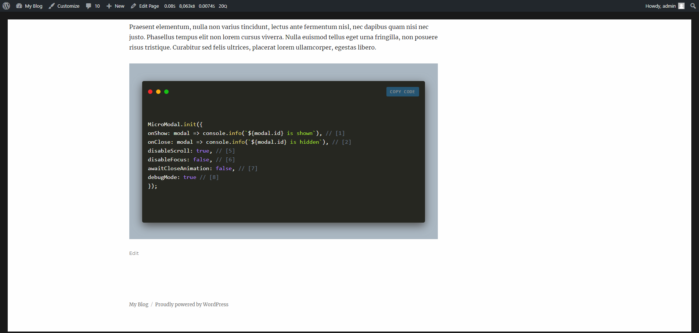Screen dimensions: 699x333
Task: Click the pencil icon beside Edit Page
Action: click(133, 6)
